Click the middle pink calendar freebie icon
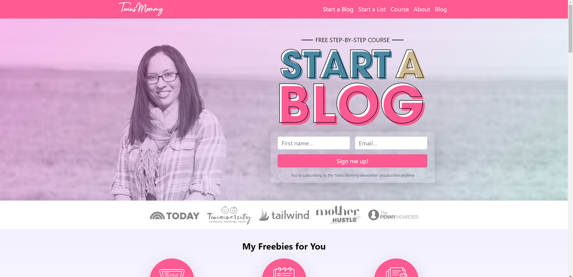The height and width of the screenshot is (277, 573). tap(284, 268)
